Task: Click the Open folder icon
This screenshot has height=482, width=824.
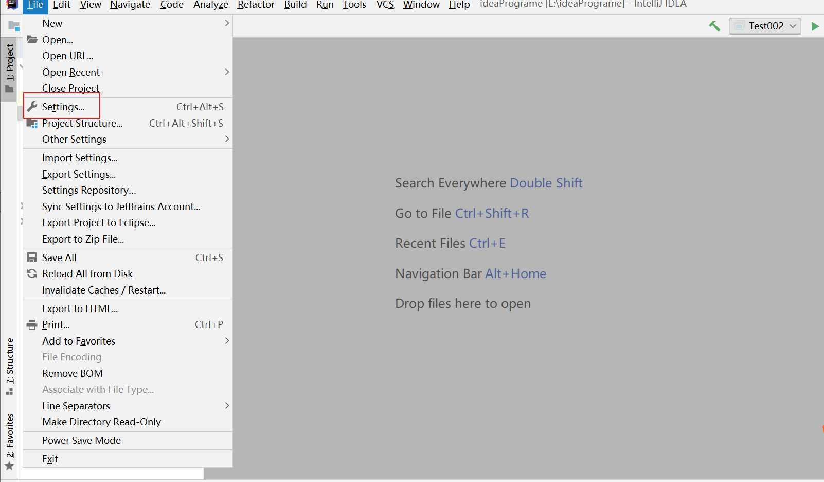Action: (x=32, y=39)
